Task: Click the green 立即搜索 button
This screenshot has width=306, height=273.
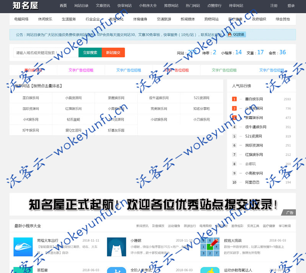Action: [90, 52]
